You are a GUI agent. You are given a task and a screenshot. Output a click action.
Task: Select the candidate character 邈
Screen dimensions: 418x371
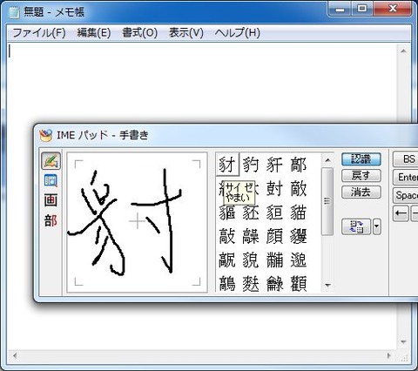(x=299, y=260)
